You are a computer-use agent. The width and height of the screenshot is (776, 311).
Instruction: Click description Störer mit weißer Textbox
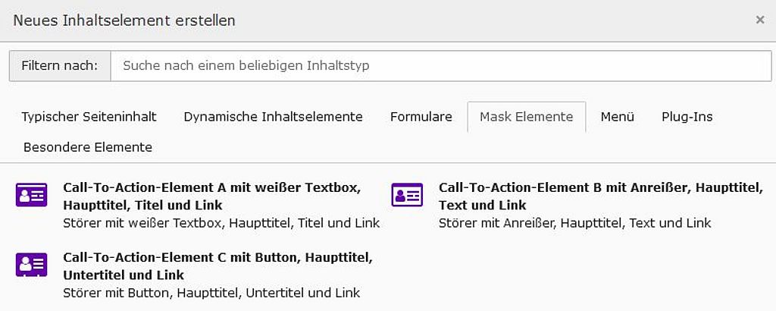222,223
